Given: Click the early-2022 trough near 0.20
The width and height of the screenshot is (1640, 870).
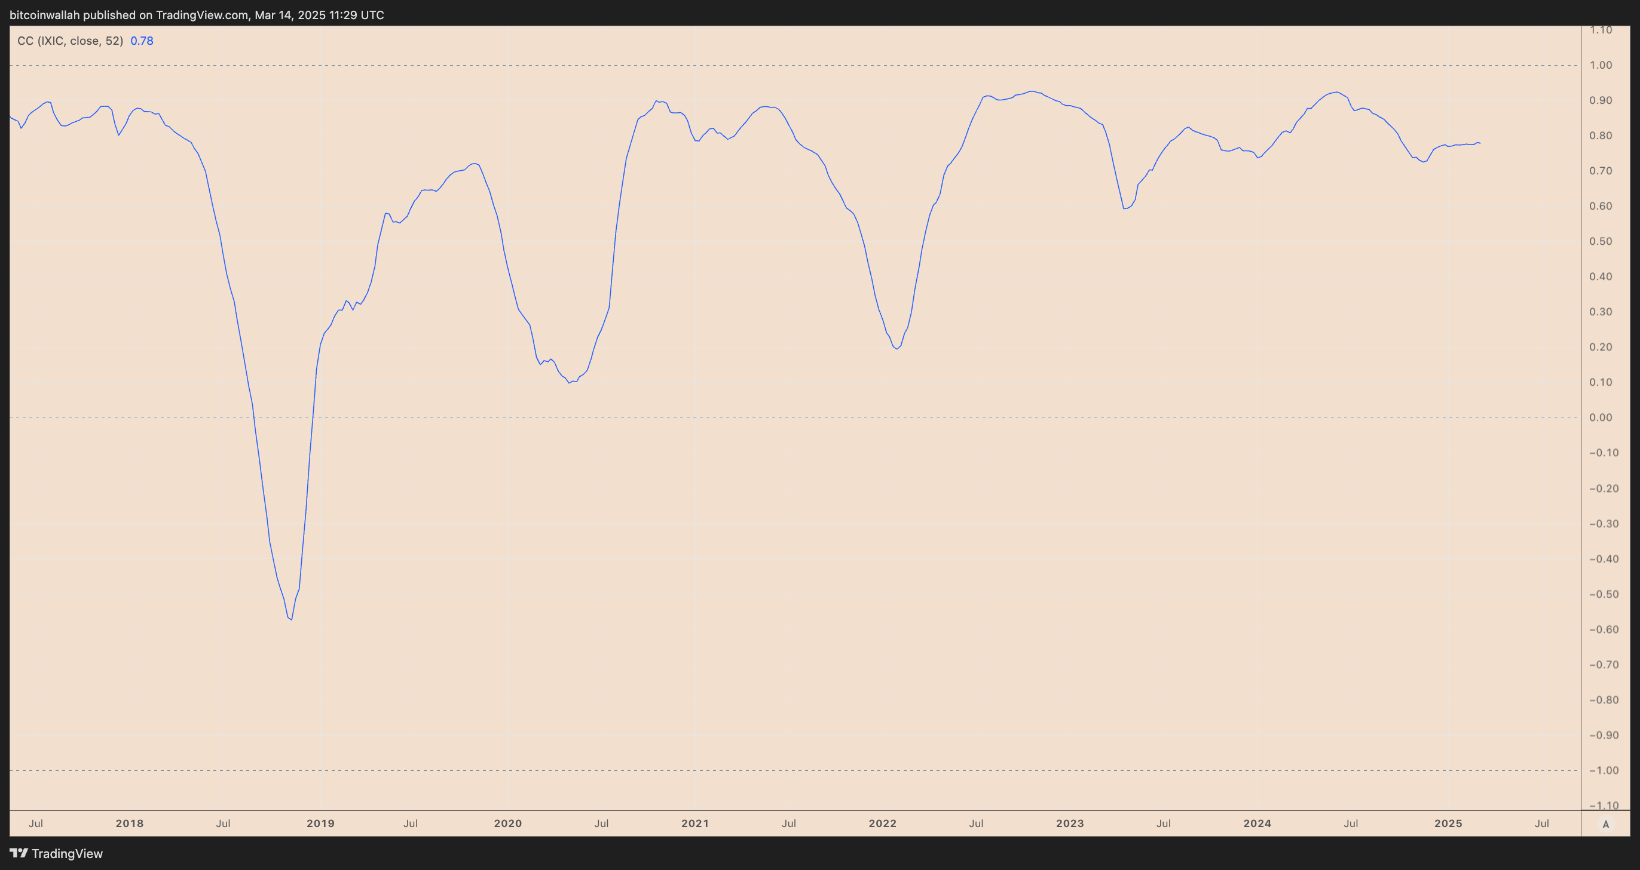Looking at the screenshot, I should (x=897, y=349).
